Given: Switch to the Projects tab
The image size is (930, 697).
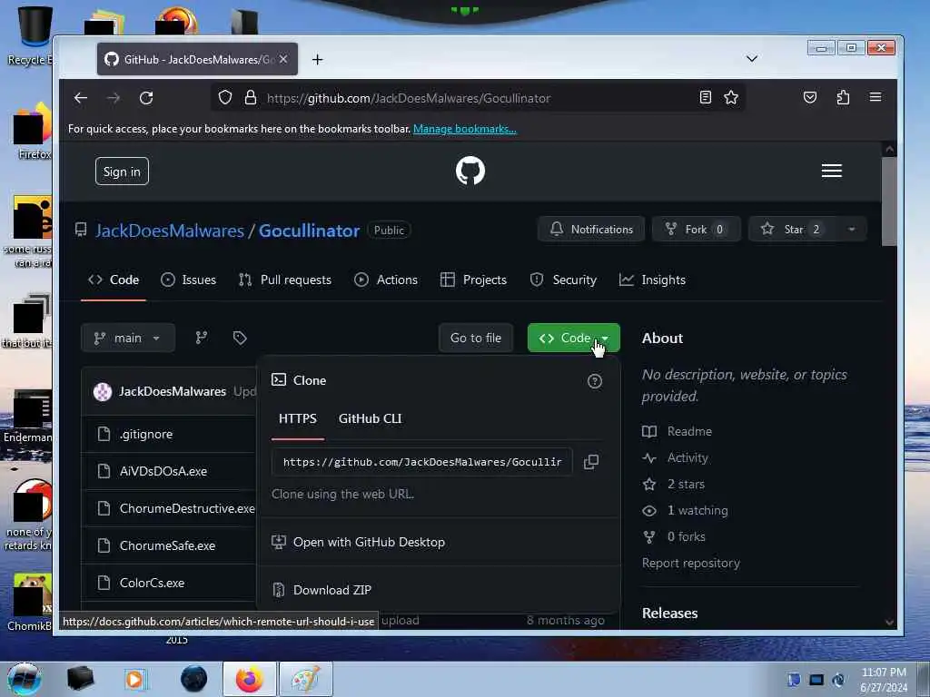Looking at the screenshot, I should click(473, 280).
